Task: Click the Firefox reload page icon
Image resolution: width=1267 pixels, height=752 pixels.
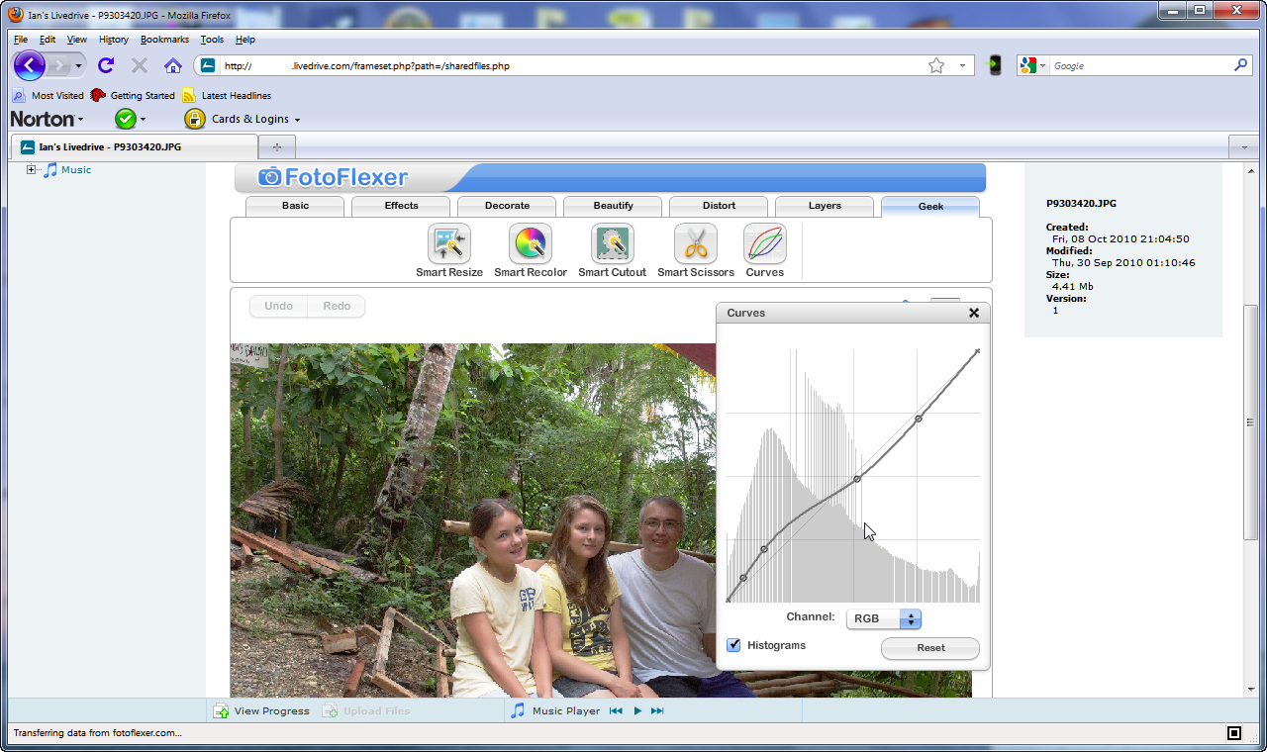Action: tap(106, 65)
